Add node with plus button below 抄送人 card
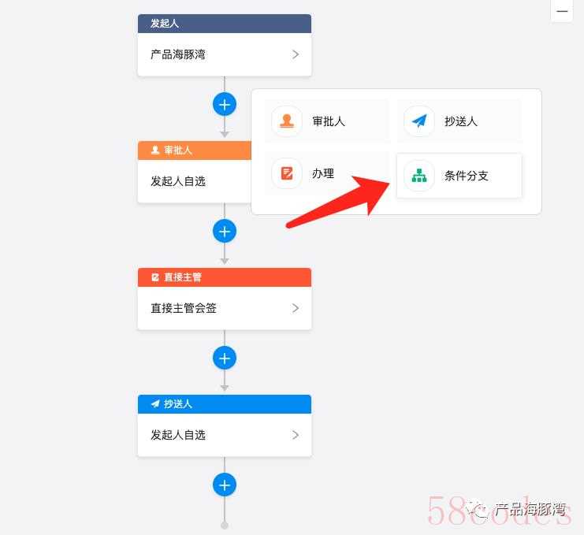 pos(224,485)
